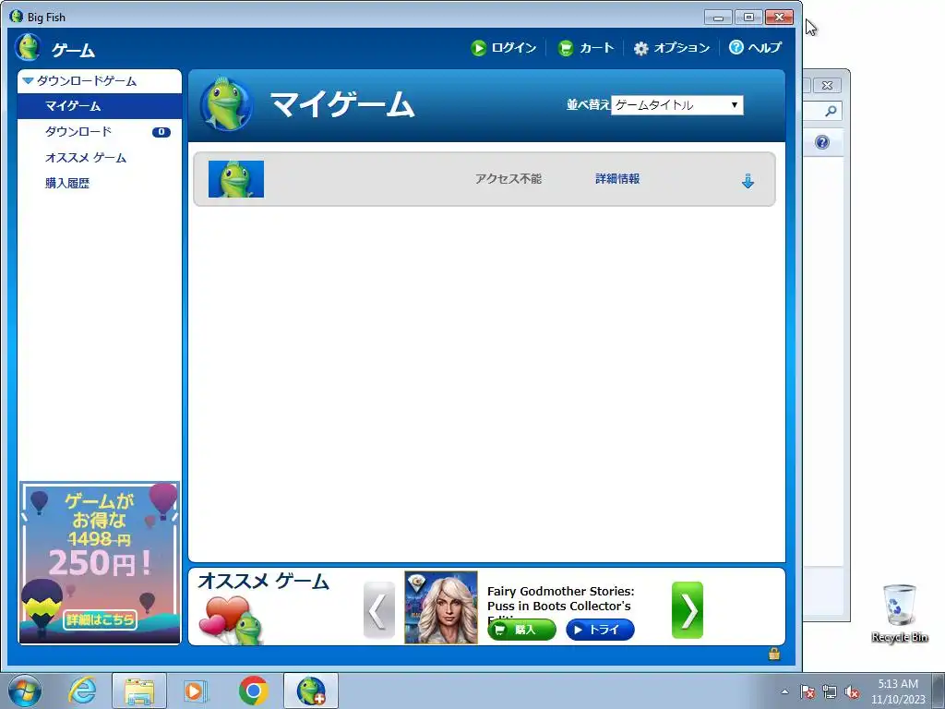Click search icon in background window

click(x=831, y=111)
